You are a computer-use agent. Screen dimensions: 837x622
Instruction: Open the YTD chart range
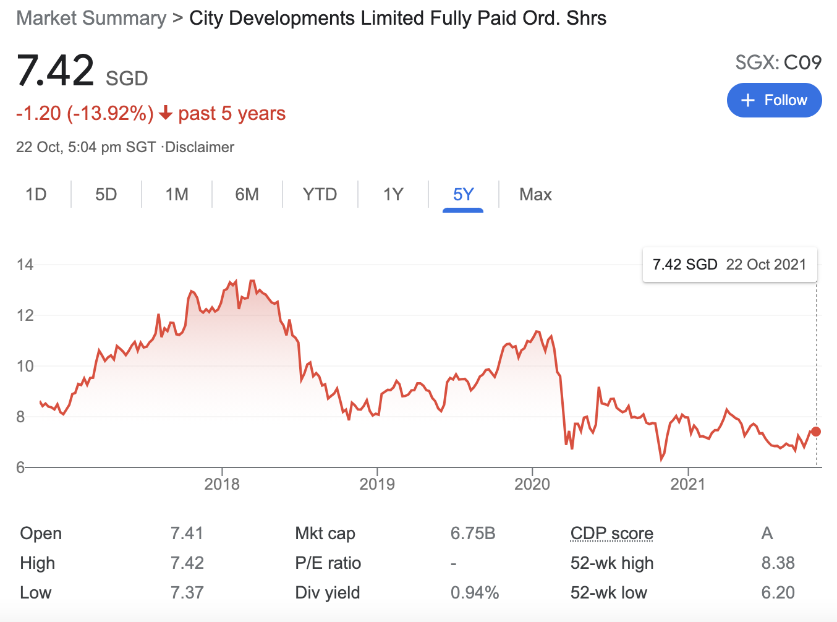pos(320,195)
